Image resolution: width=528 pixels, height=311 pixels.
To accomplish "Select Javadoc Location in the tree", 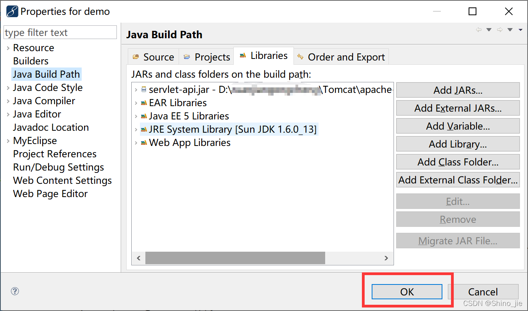I will tap(51, 128).
